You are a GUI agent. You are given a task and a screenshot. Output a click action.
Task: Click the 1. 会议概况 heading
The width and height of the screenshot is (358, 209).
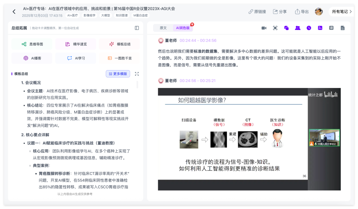[31, 83]
